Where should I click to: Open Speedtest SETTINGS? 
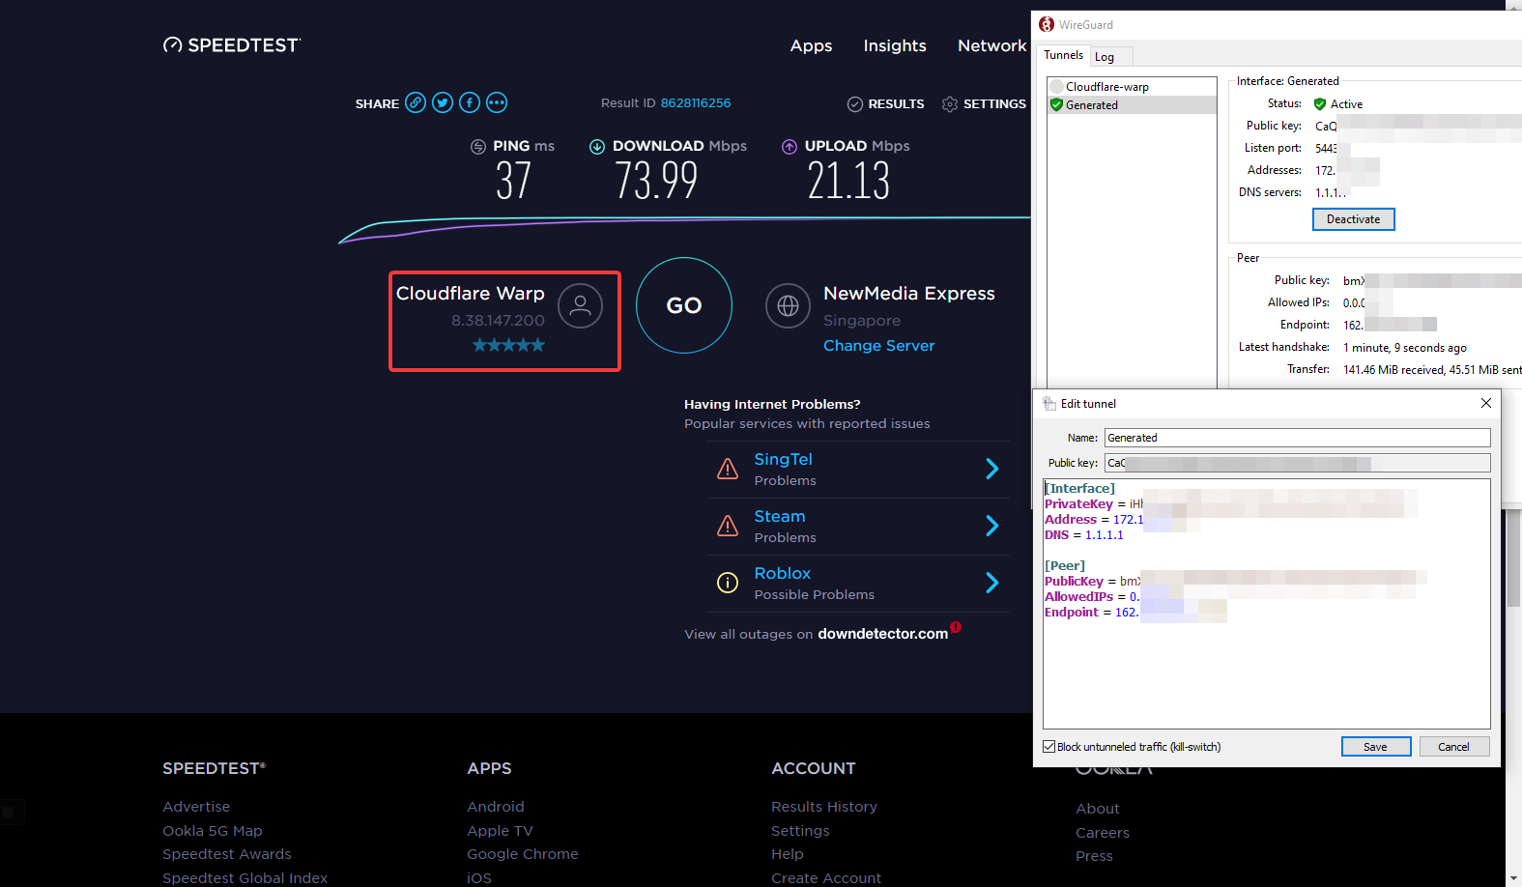pos(984,104)
